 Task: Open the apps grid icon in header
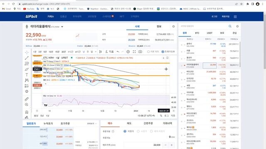(x=235, y=17)
